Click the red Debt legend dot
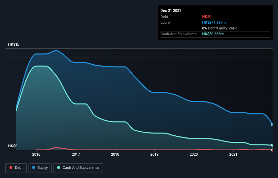The height and width of the screenshot is (178, 278). [11, 168]
